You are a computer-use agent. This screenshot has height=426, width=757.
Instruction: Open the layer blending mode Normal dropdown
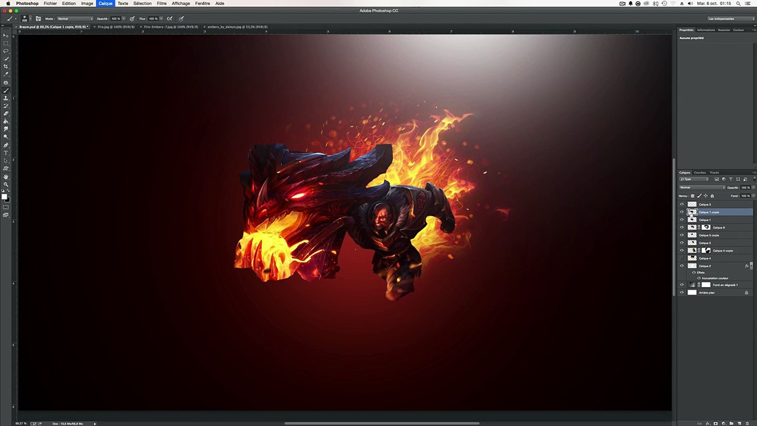coord(702,187)
